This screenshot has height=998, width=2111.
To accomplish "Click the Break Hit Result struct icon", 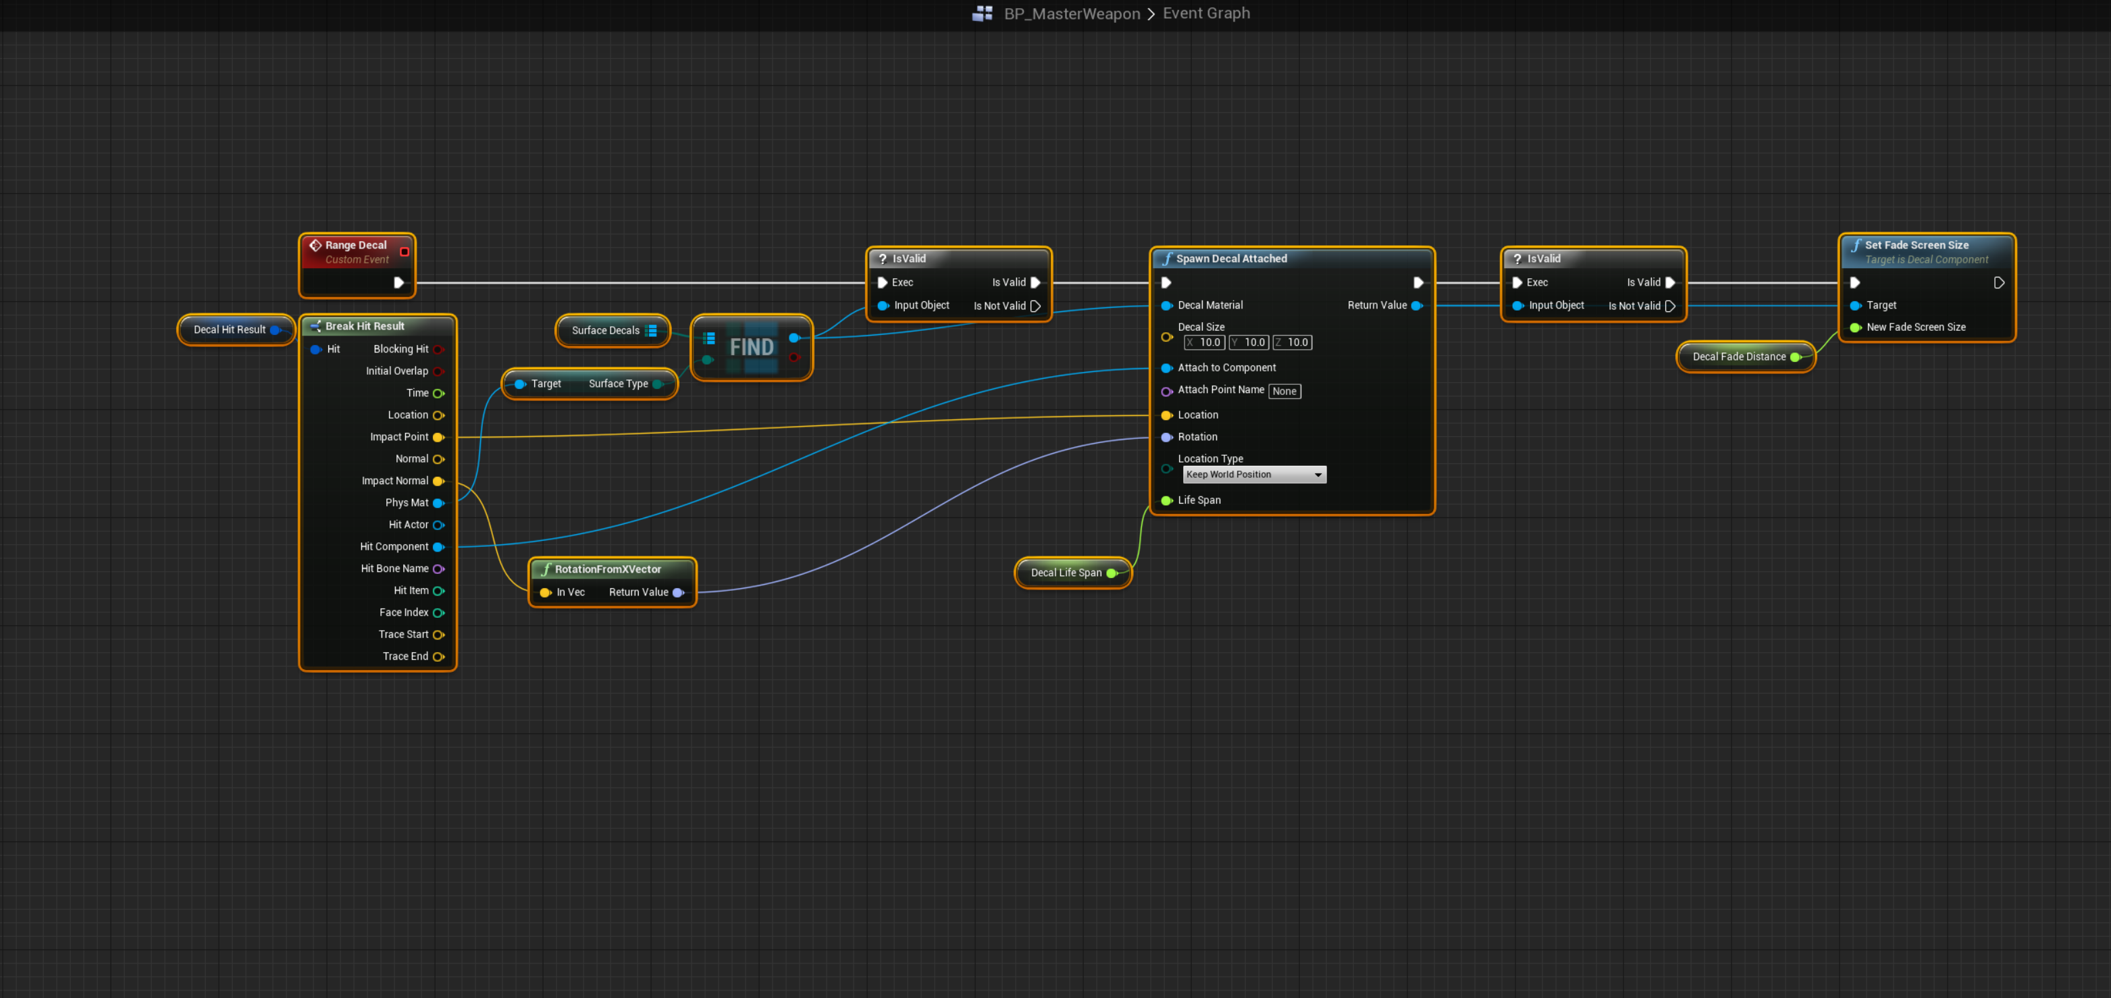I will point(315,326).
